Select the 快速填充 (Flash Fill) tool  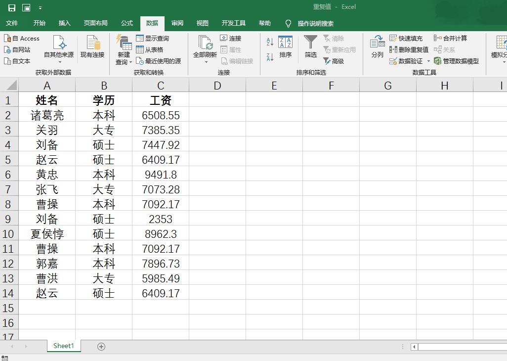coord(406,38)
